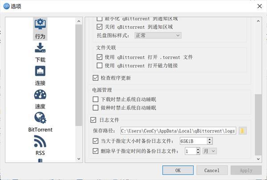Open the 行为 (Behavior) settings icon
The width and height of the screenshot is (267, 180).
coord(40,25)
